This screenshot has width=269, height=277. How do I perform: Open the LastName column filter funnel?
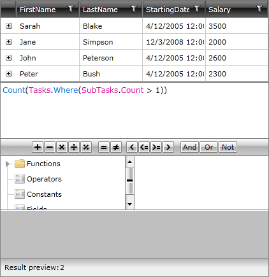[134, 9]
